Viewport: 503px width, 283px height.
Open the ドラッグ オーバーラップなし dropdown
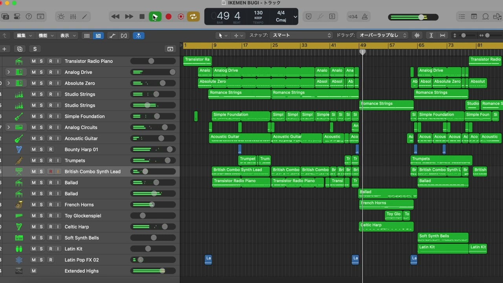pyautogui.click(x=382, y=35)
